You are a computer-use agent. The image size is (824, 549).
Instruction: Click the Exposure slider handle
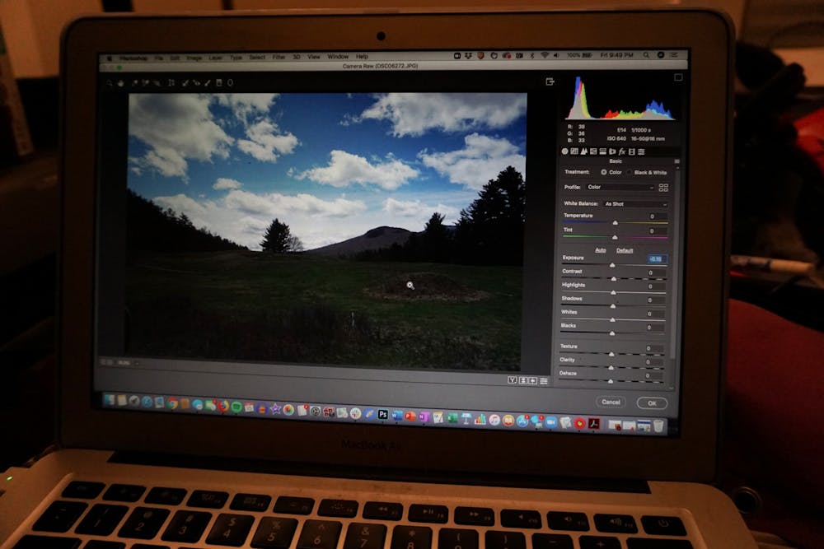click(612, 265)
